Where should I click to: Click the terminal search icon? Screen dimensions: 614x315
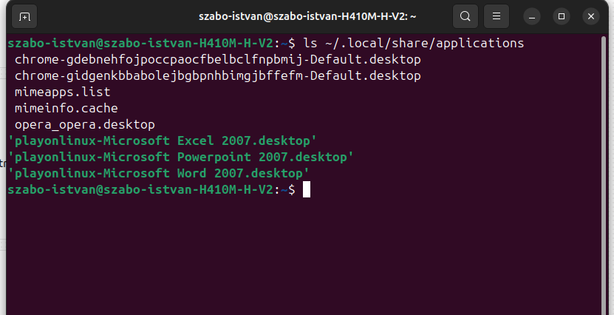pyautogui.click(x=465, y=16)
